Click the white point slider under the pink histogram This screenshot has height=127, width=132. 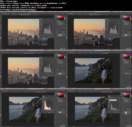coord(53,110)
